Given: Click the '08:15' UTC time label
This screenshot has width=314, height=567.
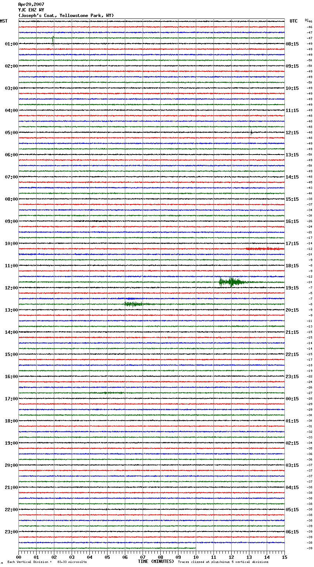Looking at the screenshot, I should 292,44.
